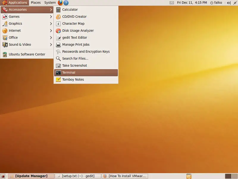238x179 pixels.
Task: Open the Trash icon in bottom panel
Action: pos(189,176)
